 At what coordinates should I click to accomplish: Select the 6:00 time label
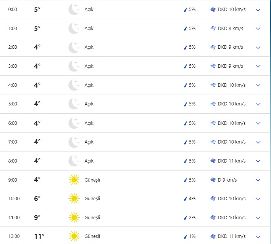(13, 123)
